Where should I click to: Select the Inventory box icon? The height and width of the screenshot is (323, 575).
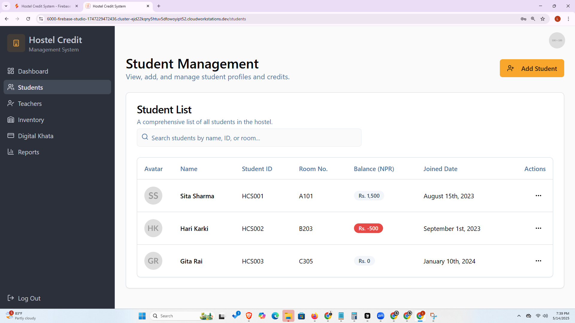11,119
